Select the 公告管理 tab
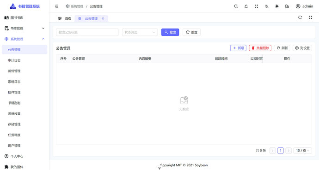Screen dimensions: 319x170 point(91,18)
